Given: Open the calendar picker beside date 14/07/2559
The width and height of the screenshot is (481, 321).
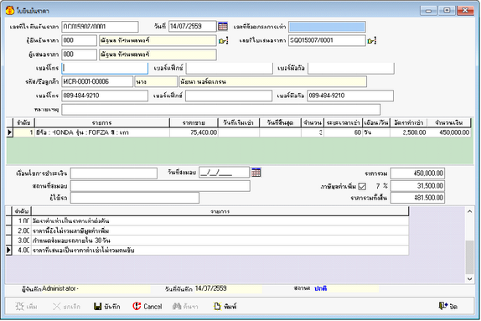Looking at the screenshot, I should tap(223, 26).
